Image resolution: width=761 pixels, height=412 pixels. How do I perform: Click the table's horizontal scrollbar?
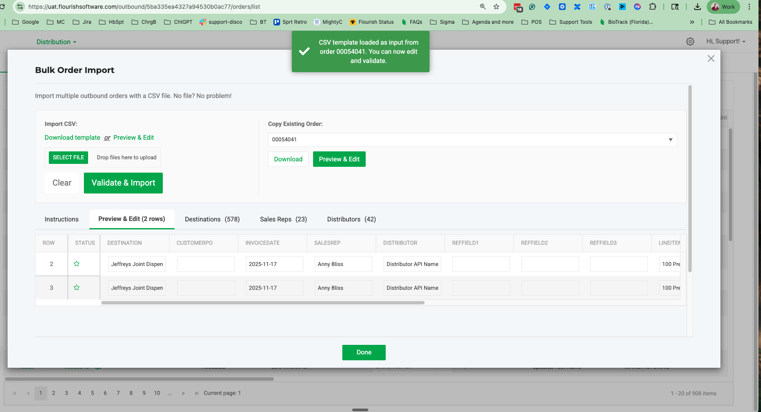263,303
